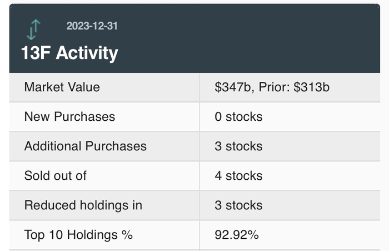Screen dimensions: 389x251
Task: Select the New Purchases label
Action: [x=69, y=117]
